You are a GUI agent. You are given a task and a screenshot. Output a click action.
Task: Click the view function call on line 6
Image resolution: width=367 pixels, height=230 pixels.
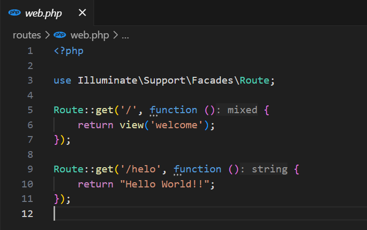131,125
